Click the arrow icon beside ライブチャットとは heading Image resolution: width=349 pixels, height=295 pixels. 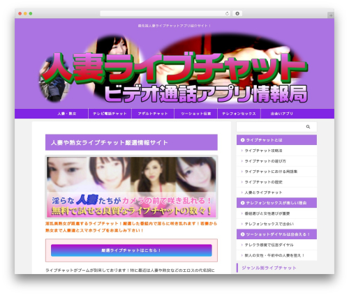coord(242,140)
